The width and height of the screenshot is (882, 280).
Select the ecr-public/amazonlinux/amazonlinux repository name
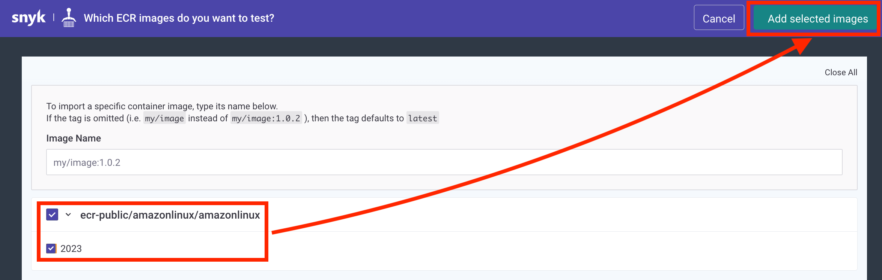point(170,215)
